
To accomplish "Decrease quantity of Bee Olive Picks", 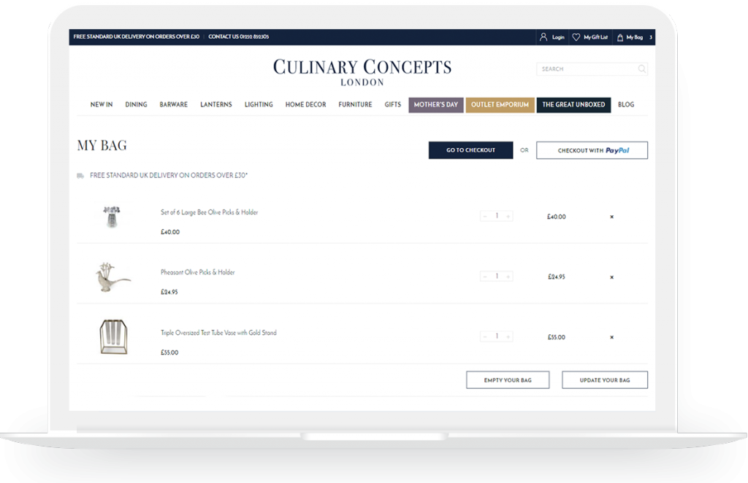I will [x=484, y=217].
